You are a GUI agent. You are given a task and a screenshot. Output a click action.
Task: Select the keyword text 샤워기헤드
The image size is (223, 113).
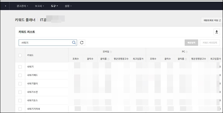point(33,75)
